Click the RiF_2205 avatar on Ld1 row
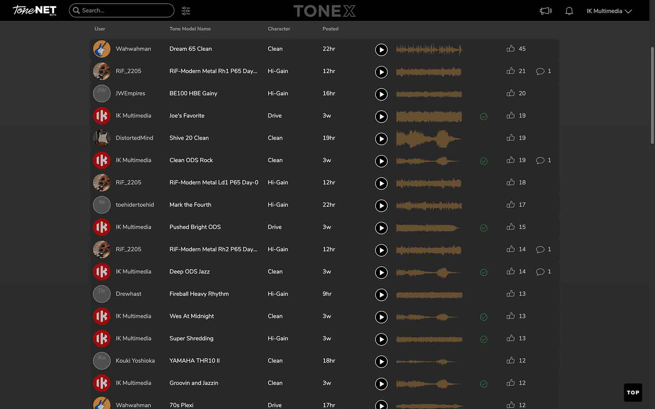 click(102, 183)
